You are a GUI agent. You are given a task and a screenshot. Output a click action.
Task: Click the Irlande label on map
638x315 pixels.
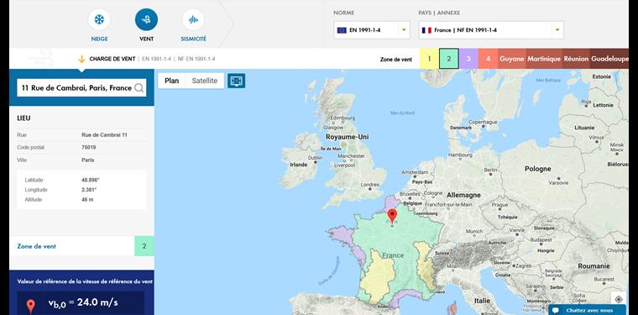298,165
